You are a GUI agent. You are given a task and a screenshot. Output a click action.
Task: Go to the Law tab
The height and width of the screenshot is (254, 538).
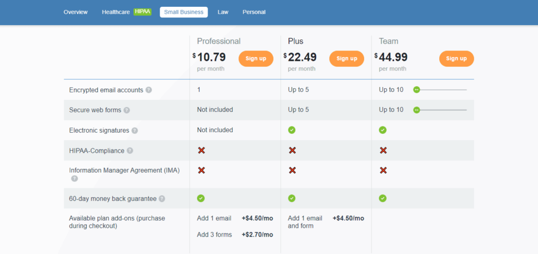pos(223,12)
